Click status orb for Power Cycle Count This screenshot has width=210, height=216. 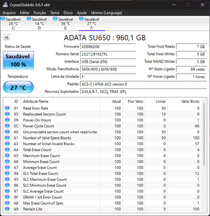tap(7, 126)
